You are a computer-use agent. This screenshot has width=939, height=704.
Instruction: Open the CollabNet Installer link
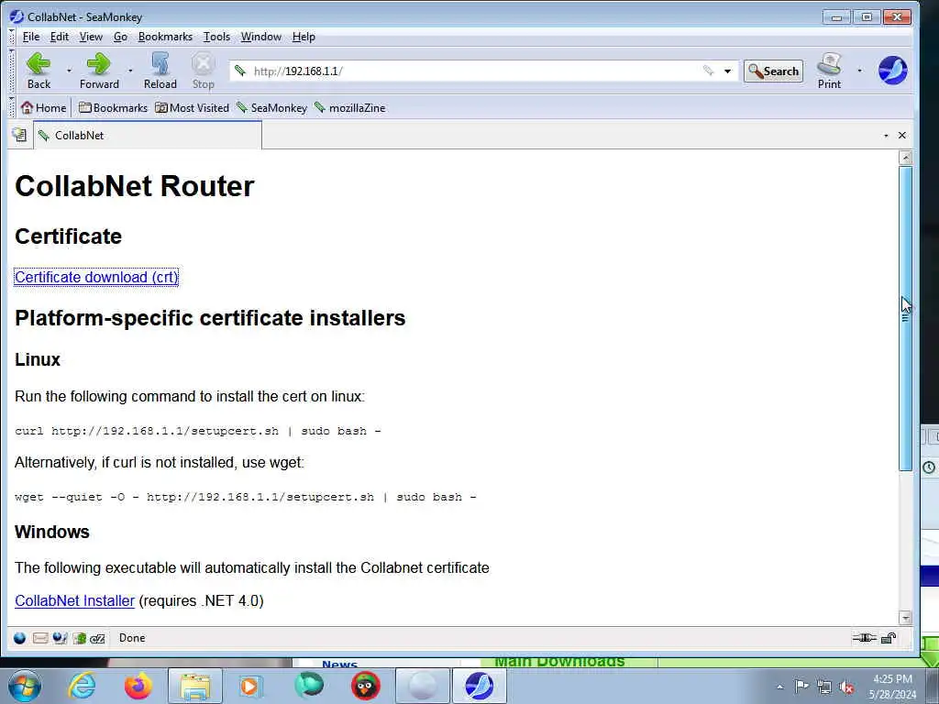(x=75, y=600)
